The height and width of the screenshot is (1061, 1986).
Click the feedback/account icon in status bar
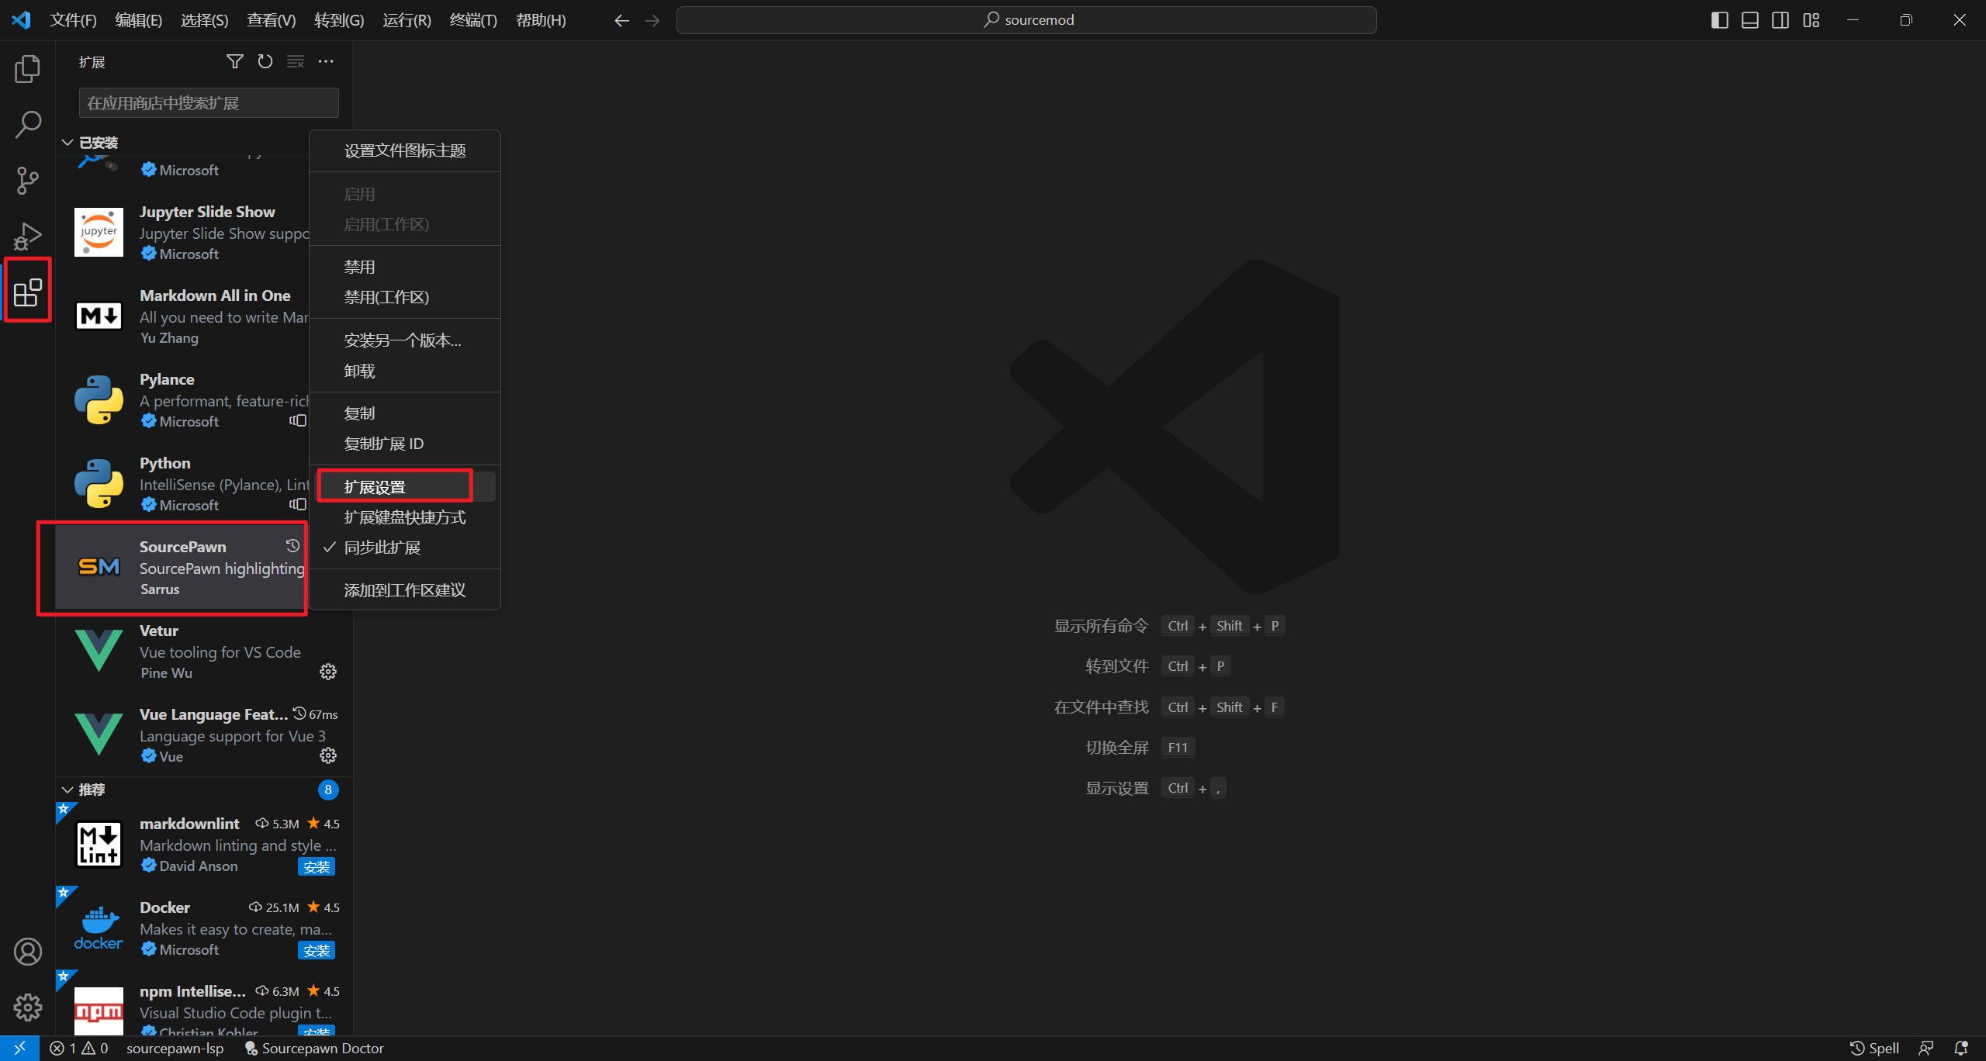pyautogui.click(x=1926, y=1049)
